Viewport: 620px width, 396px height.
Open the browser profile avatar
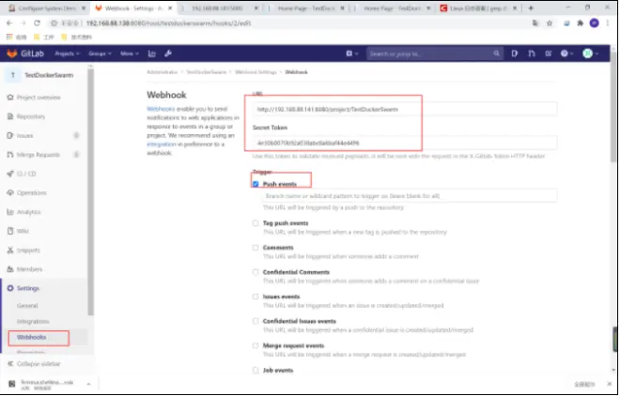point(594,23)
